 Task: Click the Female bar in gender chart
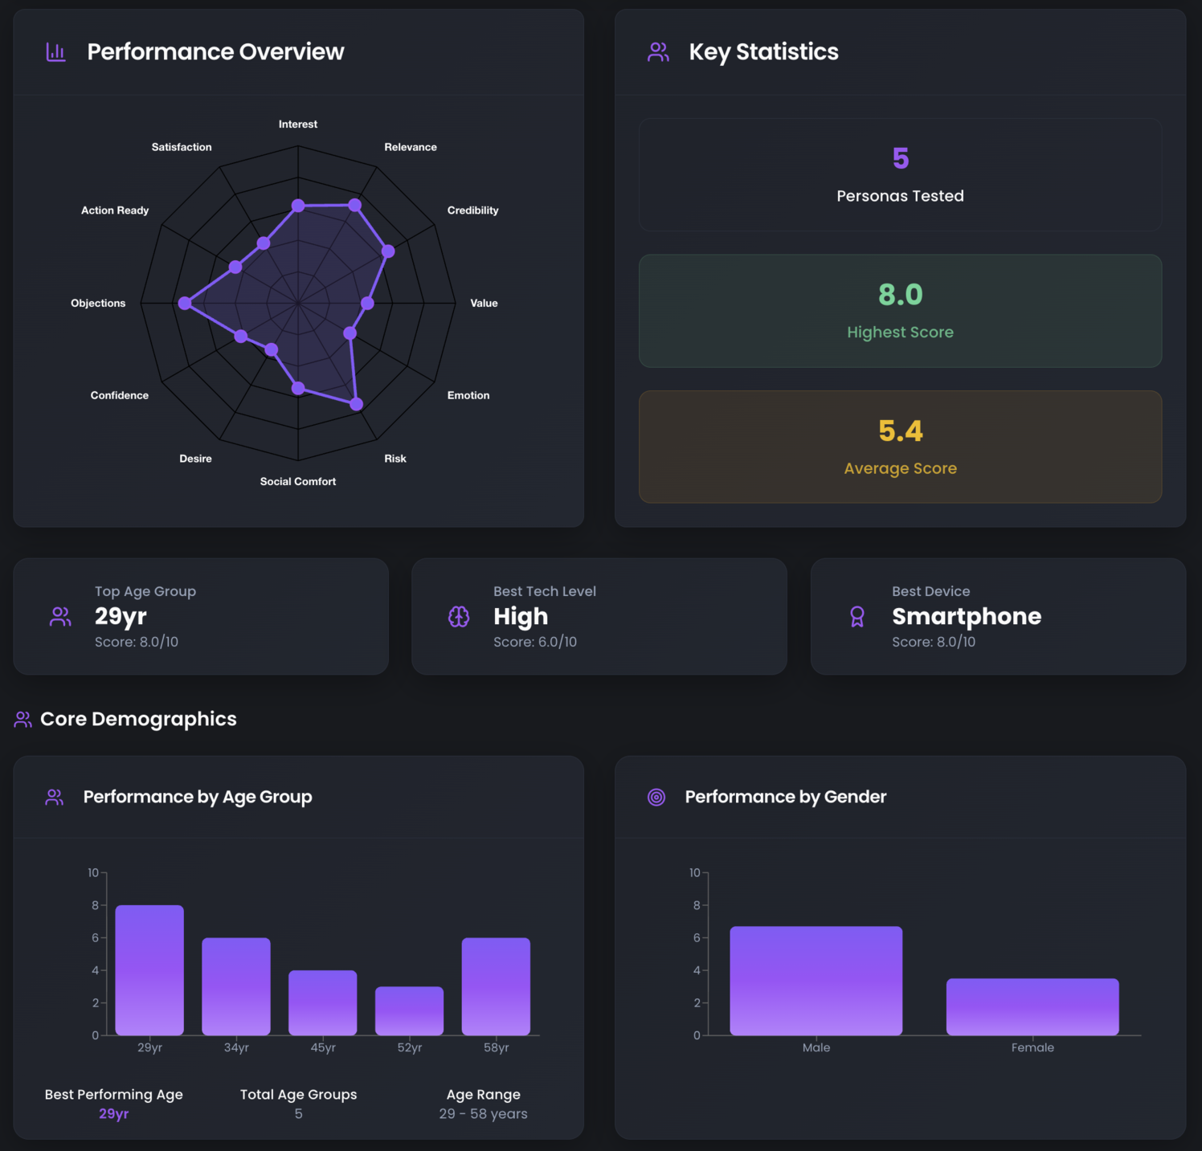point(1032,1006)
